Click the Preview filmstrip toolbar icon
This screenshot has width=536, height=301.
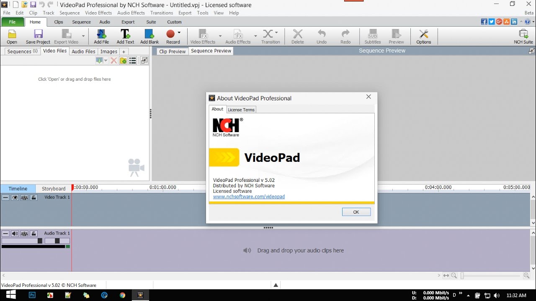click(x=396, y=34)
